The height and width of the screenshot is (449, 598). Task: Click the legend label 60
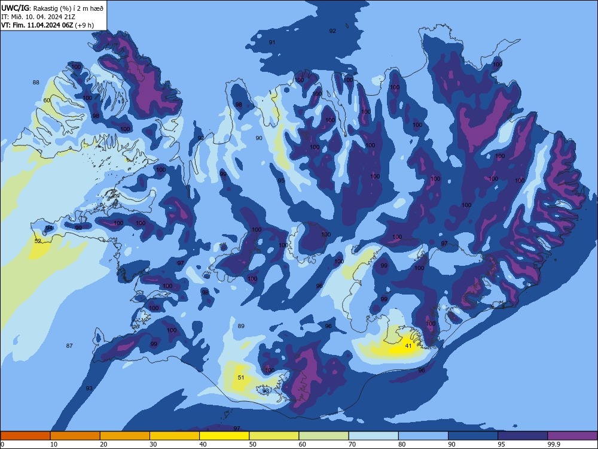(x=303, y=444)
